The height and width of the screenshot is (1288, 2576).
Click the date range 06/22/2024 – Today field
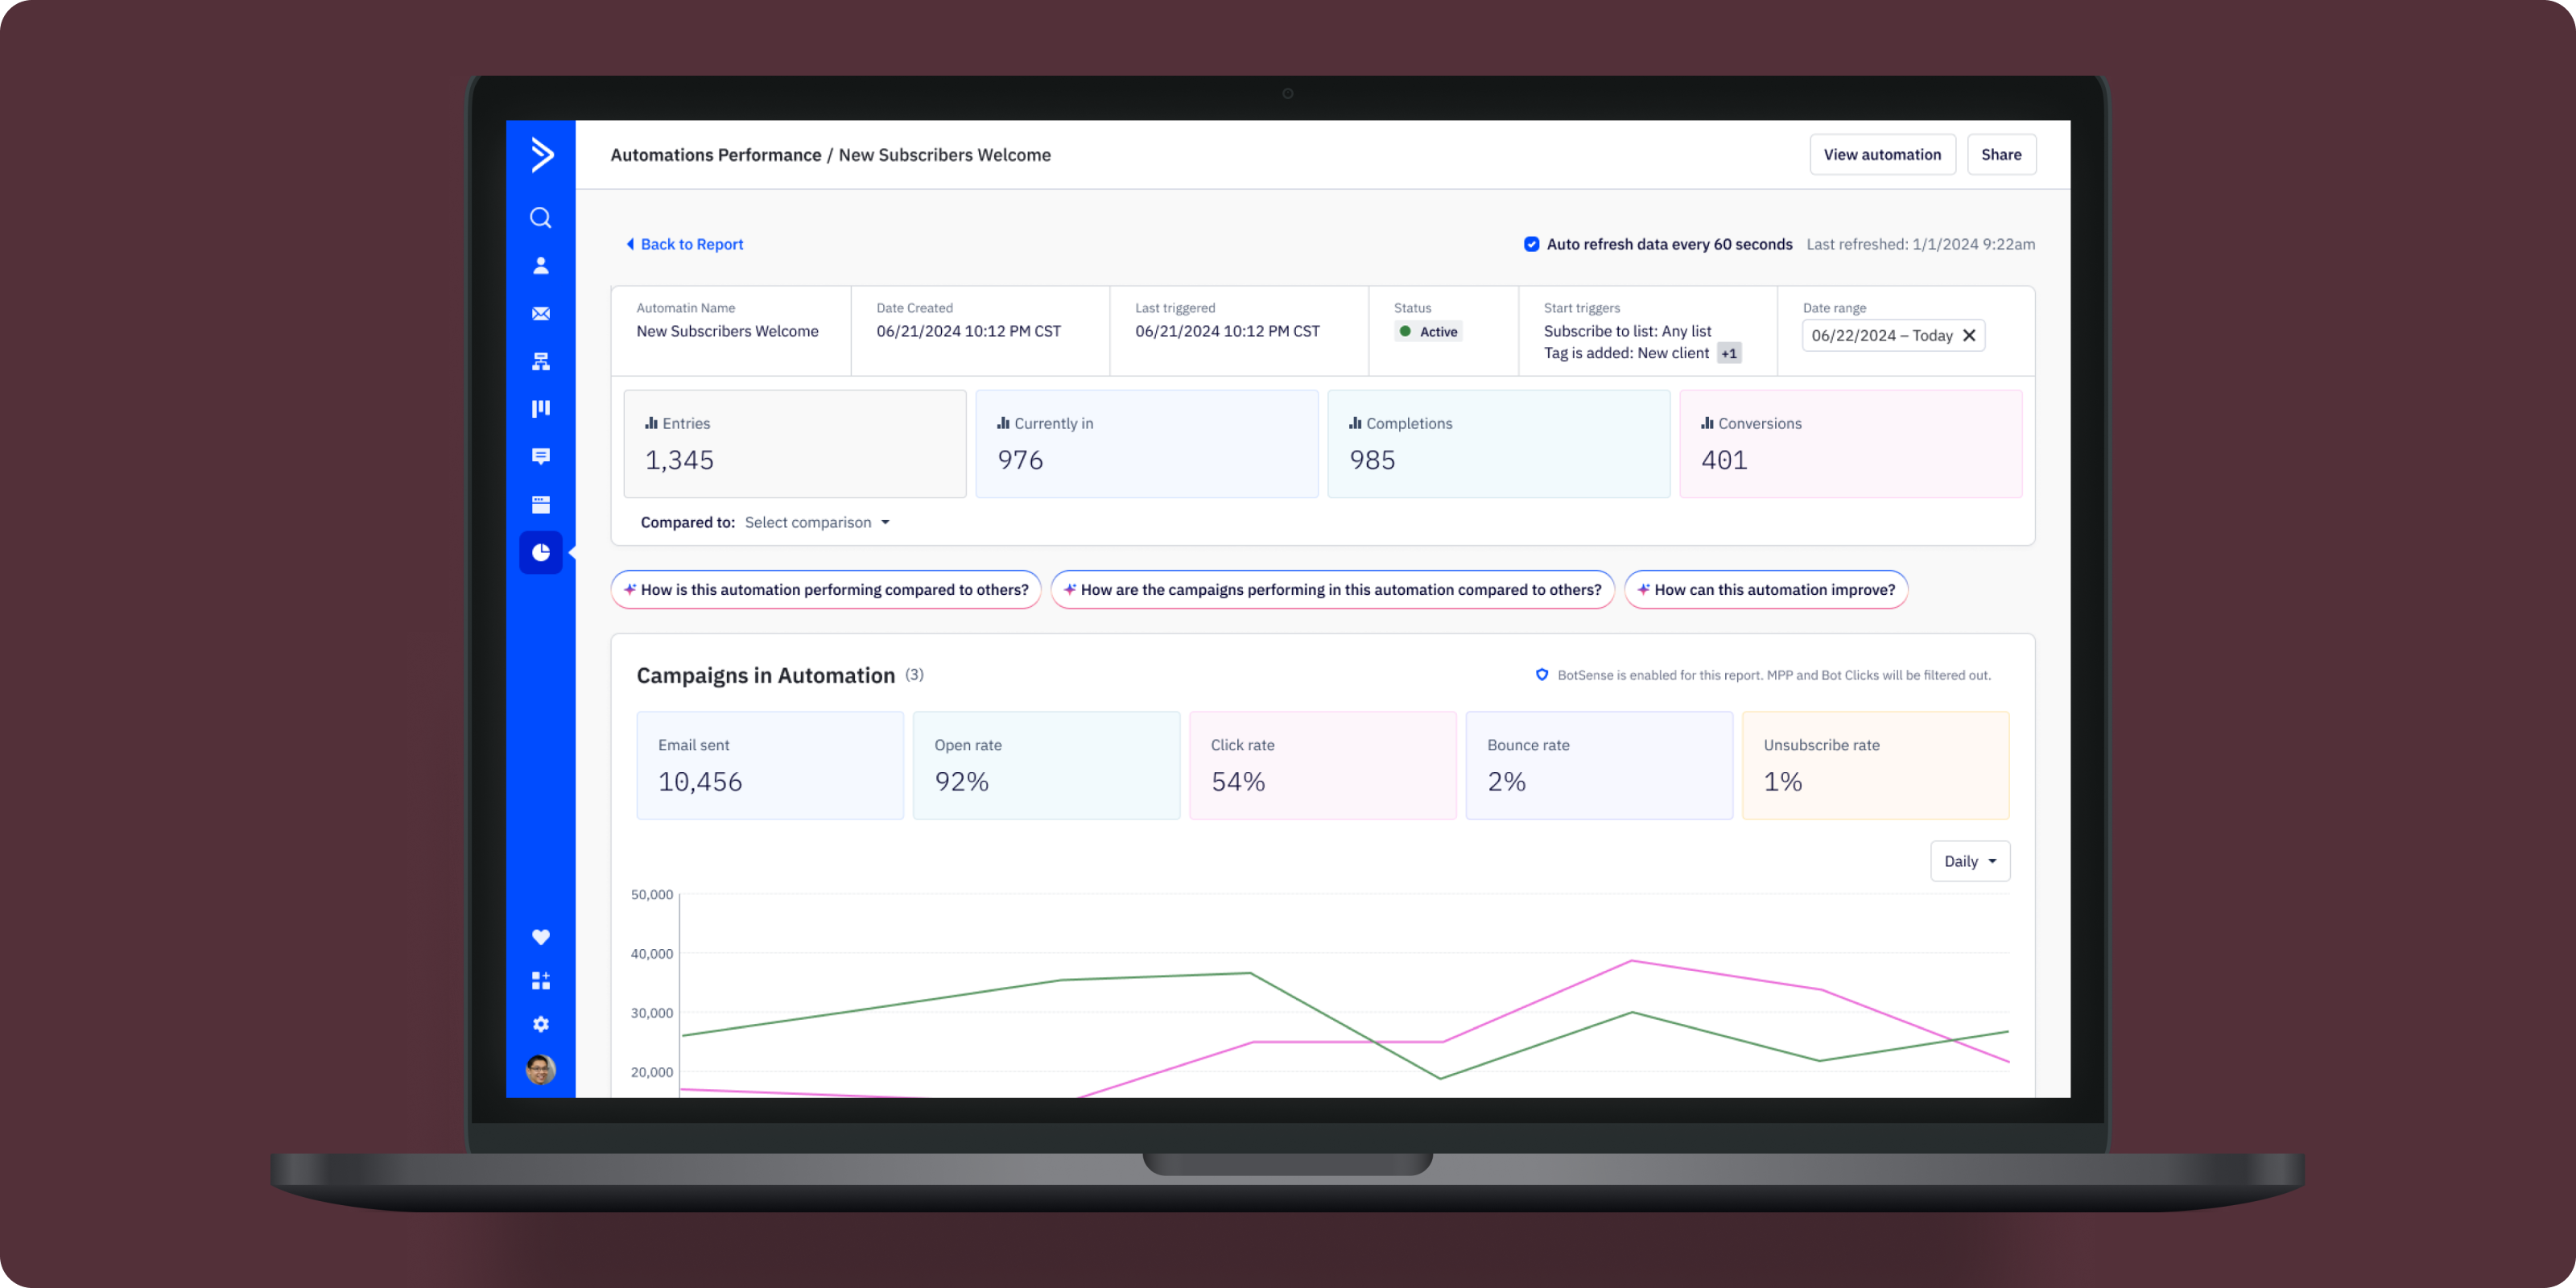(1880, 336)
